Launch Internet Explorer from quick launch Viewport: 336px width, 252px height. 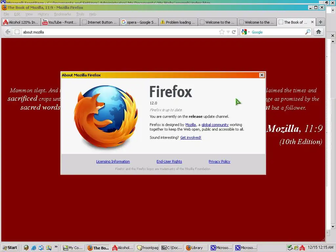[34, 248]
